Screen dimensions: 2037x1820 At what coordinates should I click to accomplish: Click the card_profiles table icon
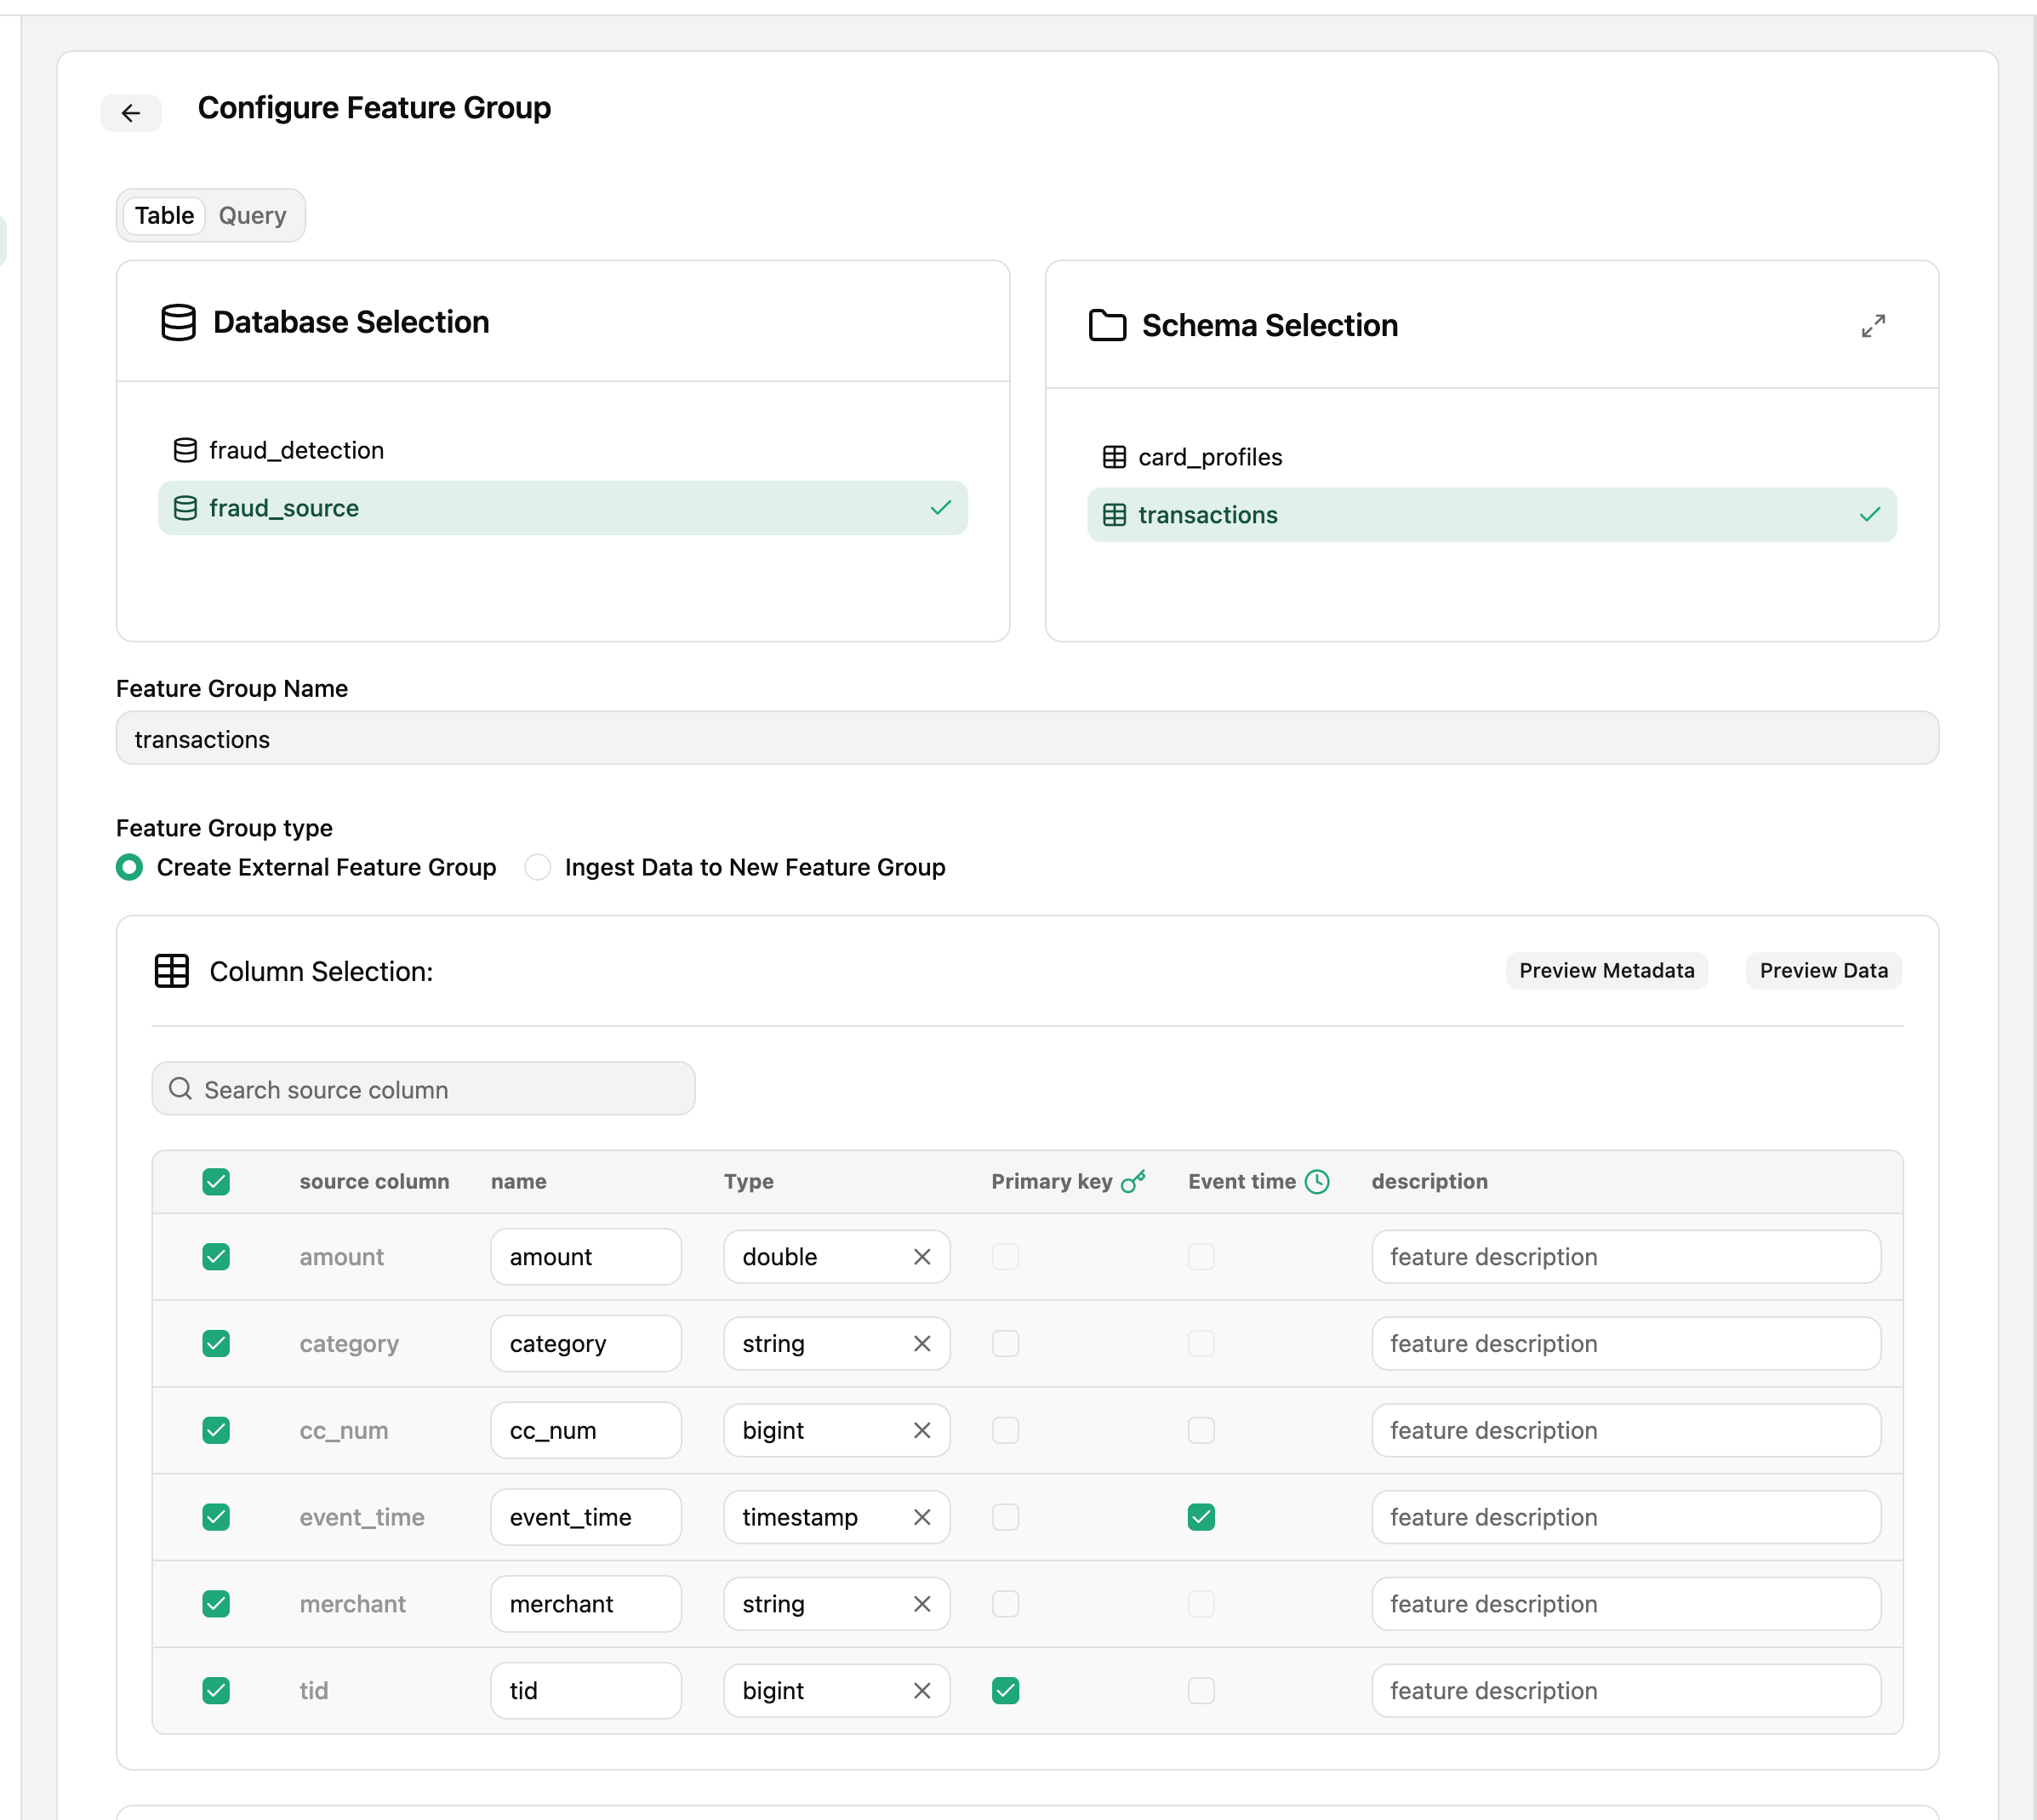pyautogui.click(x=1114, y=457)
